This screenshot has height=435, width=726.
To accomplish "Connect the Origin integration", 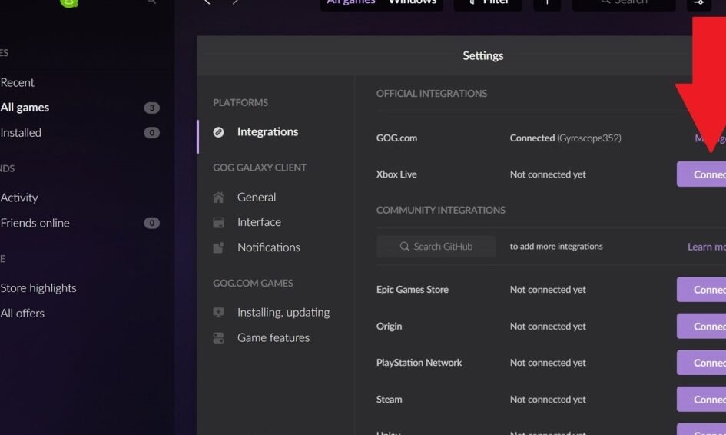I will [701, 326].
